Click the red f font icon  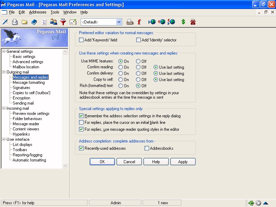[139, 22]
